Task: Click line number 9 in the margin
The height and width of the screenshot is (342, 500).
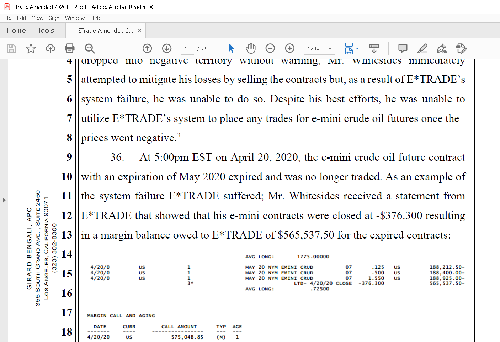Action: coord(69,157)
